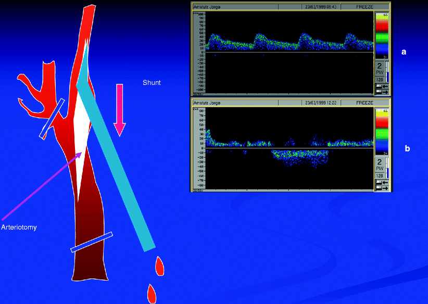
Task: Click the upper red blood drop
Action: (x=159, y=267)
